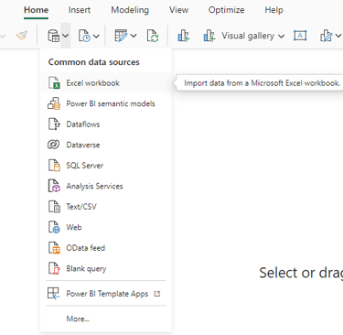Click the OData feed icon
Screen dimensions: 343x335
(54, 247)
